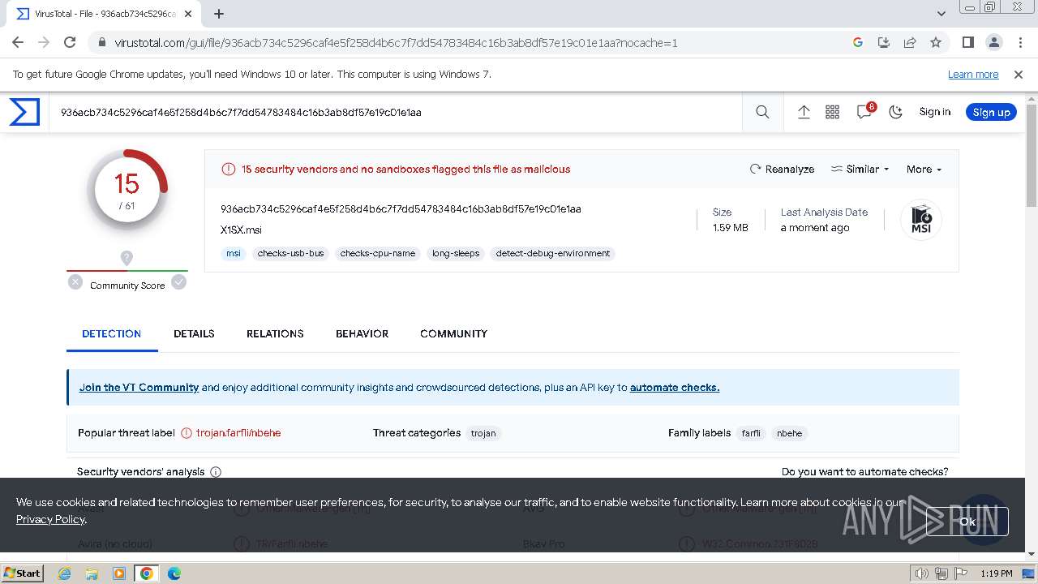This screenshot has height=584, width=1038.
Task: Open the tab search chevron
Action: pyautogui.click(x=941, y=14)
